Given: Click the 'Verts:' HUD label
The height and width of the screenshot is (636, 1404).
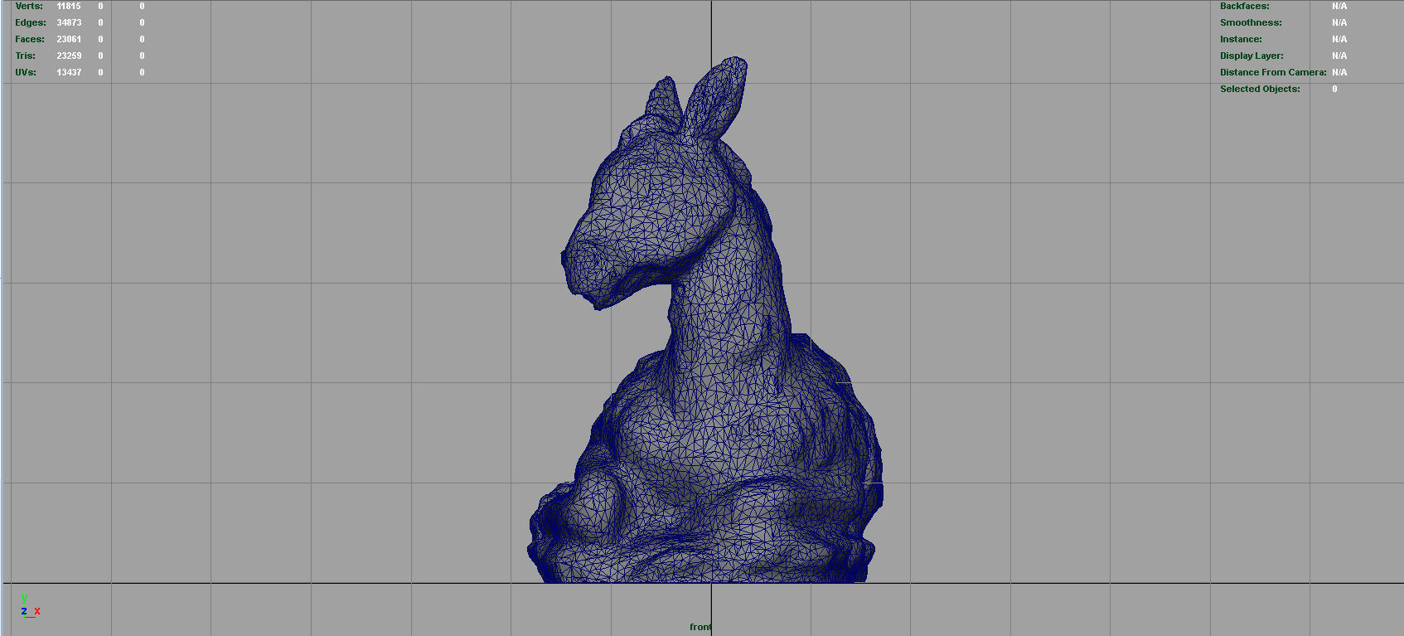Looking at the screenshot, I should coord(29,6).
